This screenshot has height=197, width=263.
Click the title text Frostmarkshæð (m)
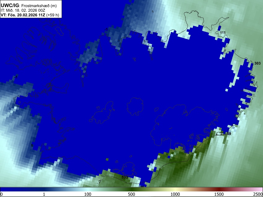click(39, 6)
